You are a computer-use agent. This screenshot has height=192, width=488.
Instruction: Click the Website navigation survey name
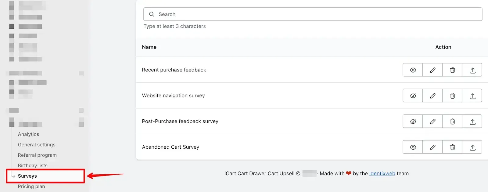pyautogui.click(x=173, y=95)
